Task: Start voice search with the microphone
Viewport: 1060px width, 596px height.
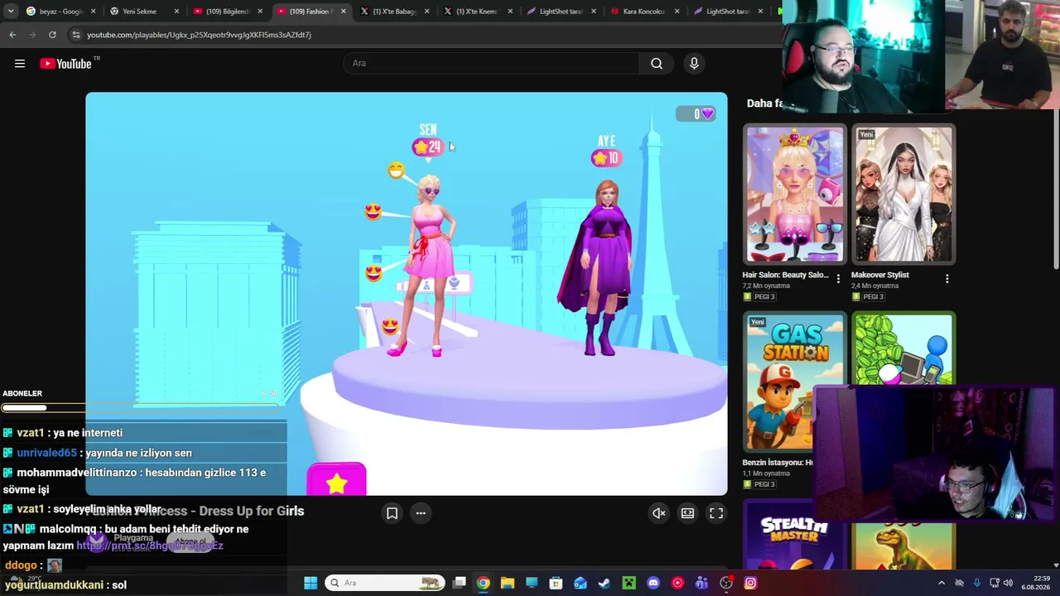Action: pos(694,64)
